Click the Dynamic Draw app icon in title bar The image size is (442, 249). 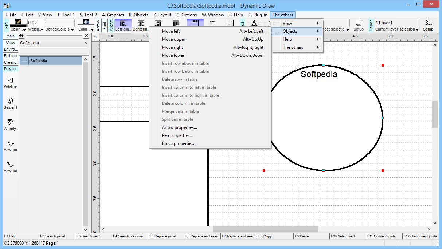7,5
